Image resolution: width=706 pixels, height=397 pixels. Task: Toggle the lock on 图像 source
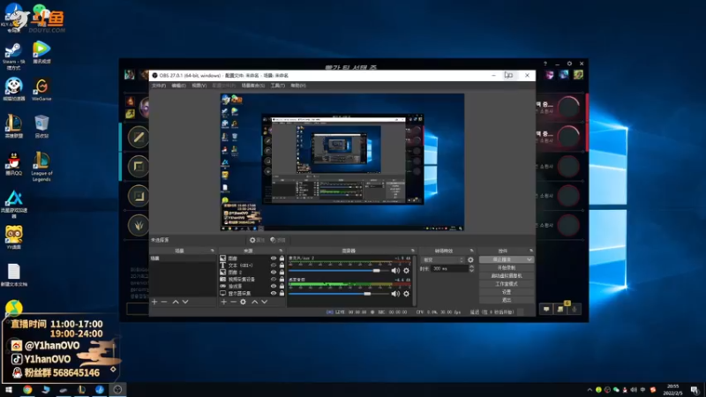tap(282, 258)
